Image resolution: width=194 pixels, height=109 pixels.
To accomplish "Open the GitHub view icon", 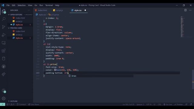I will 4,66.
